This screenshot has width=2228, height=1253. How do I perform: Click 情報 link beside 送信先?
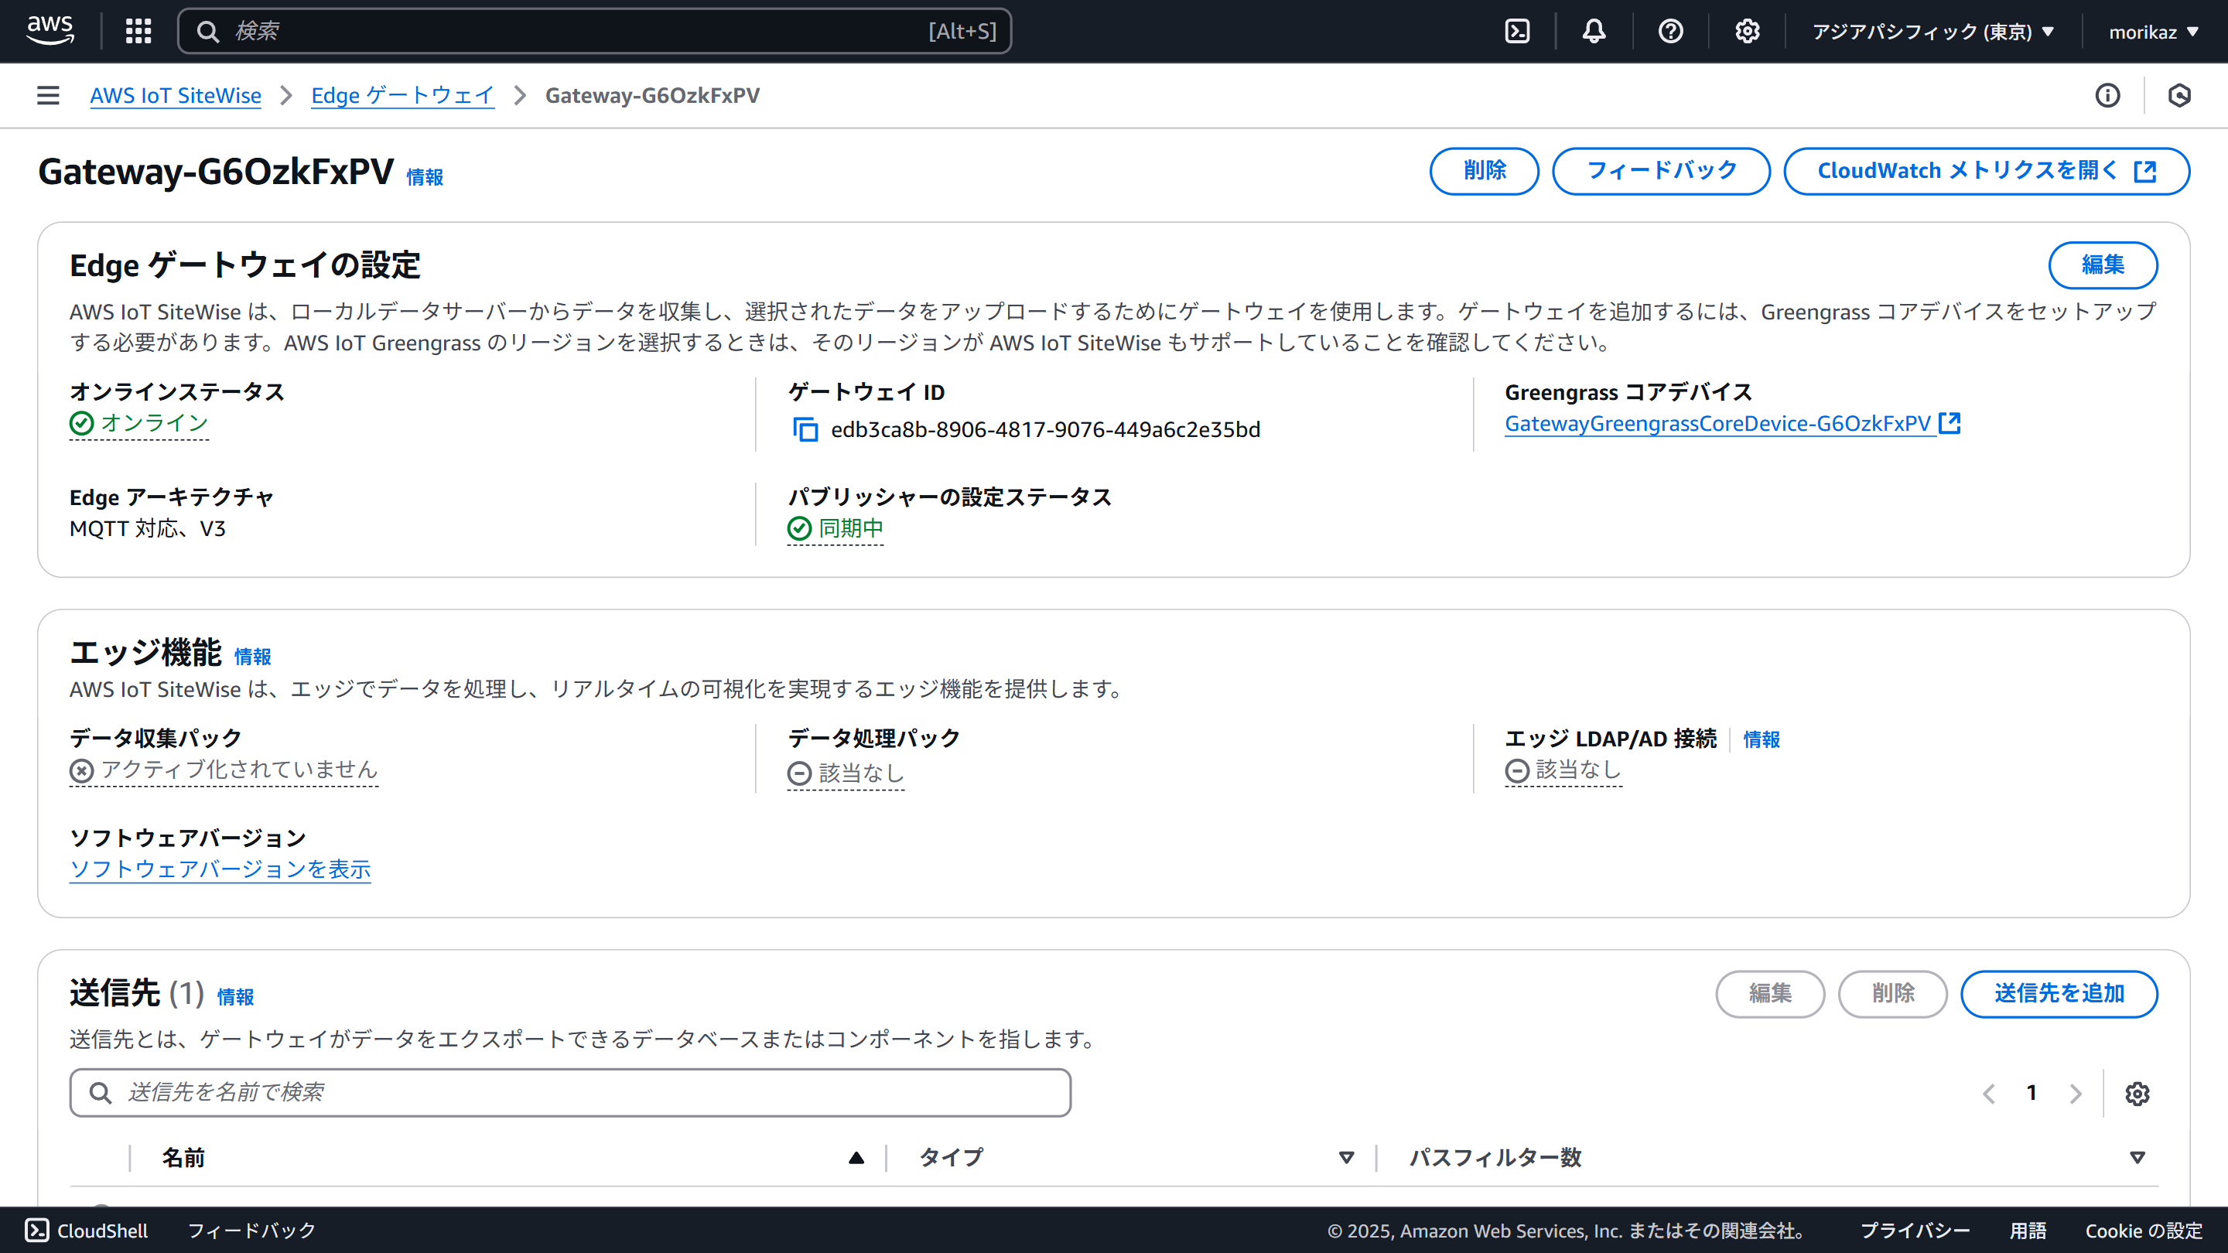pos(235,997)
